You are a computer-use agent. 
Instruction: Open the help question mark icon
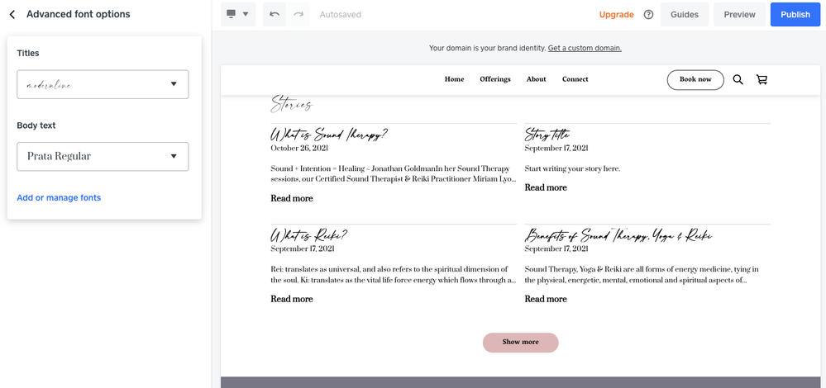(648, 15)
